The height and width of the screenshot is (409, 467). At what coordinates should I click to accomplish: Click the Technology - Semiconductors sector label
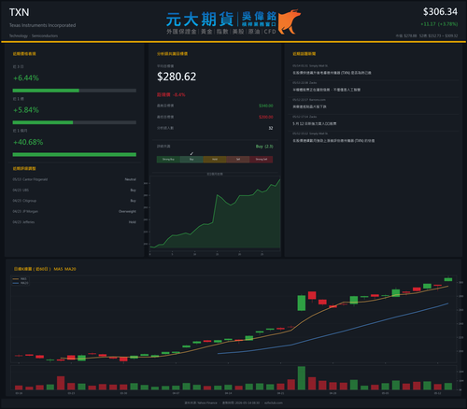34,35
